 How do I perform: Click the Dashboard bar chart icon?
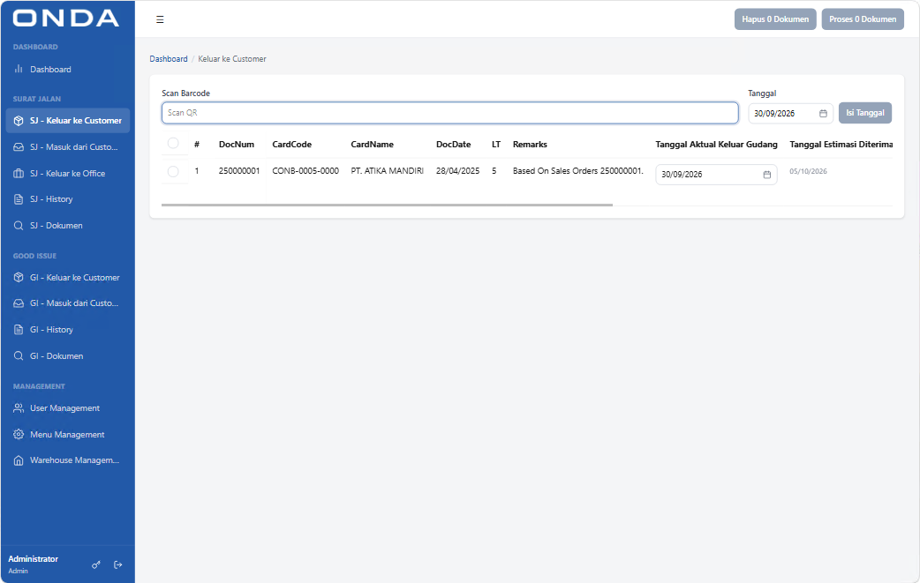point(19,69)
